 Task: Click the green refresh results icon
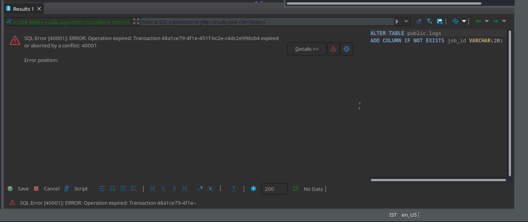point(296,189)
